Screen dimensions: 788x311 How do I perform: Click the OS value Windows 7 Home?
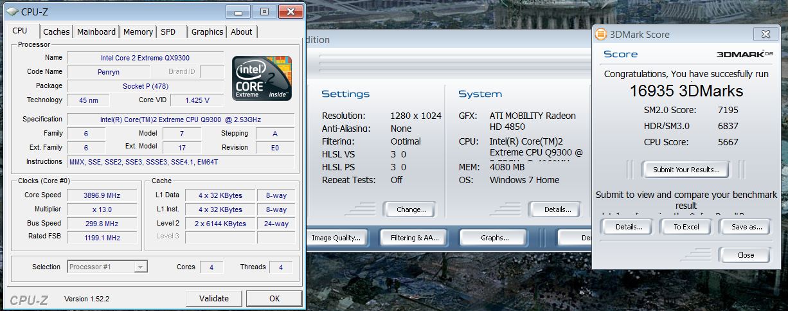[524, 180]
